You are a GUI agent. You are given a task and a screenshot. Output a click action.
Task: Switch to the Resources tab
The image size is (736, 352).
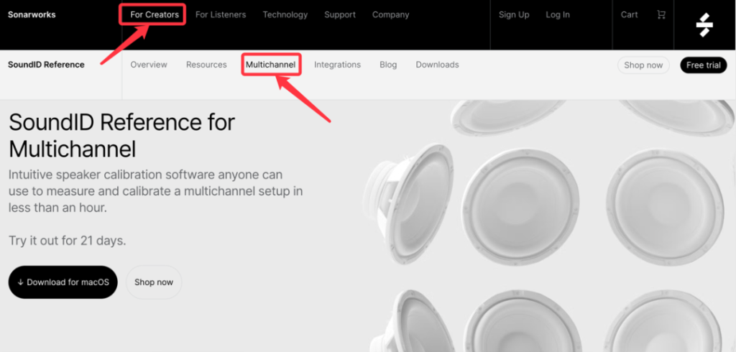click(x=206, y=65)
